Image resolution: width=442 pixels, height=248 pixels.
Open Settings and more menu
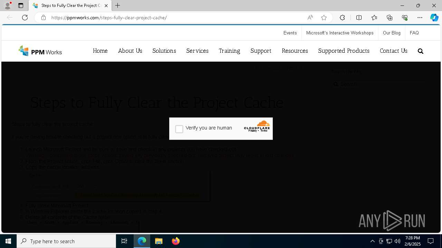click(420, 18)
